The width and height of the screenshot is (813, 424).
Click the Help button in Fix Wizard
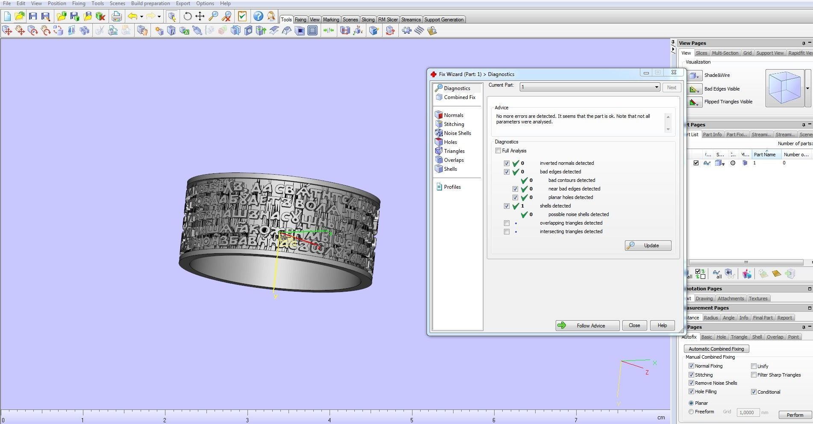click(662, 325)
